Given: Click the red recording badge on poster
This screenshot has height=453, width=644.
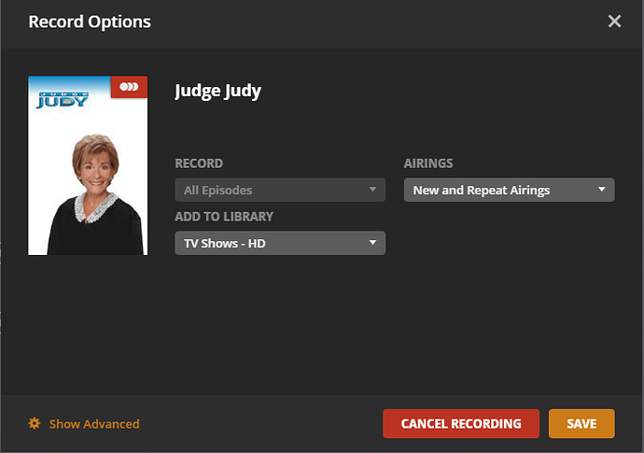Looking at the screenshot, I should (x=129, y=87).
